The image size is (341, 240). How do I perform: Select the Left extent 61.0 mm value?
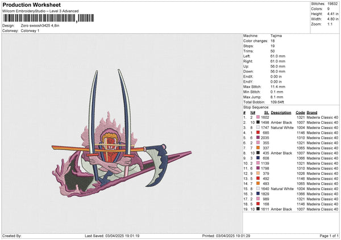click(278, 56)
